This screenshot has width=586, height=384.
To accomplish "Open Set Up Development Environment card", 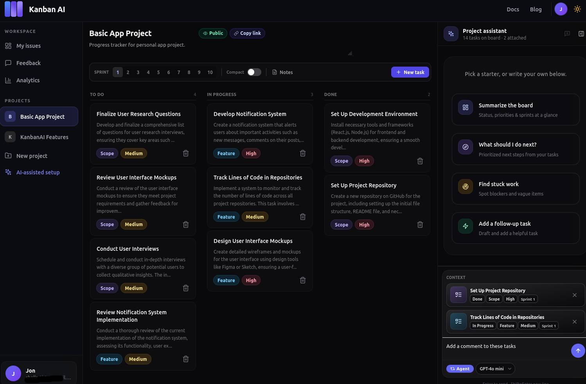I will click(377, 138).
